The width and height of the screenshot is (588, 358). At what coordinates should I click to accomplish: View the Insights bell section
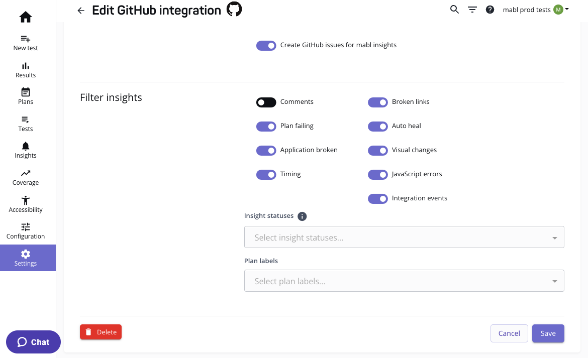coord(26,151)
